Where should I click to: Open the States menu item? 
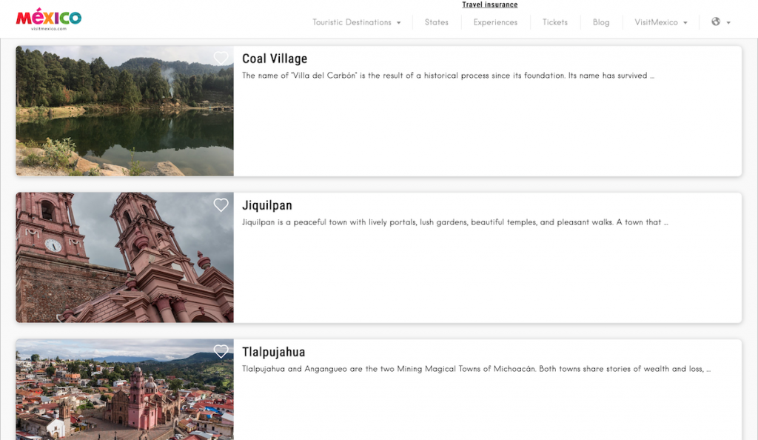tap(437, 22)
